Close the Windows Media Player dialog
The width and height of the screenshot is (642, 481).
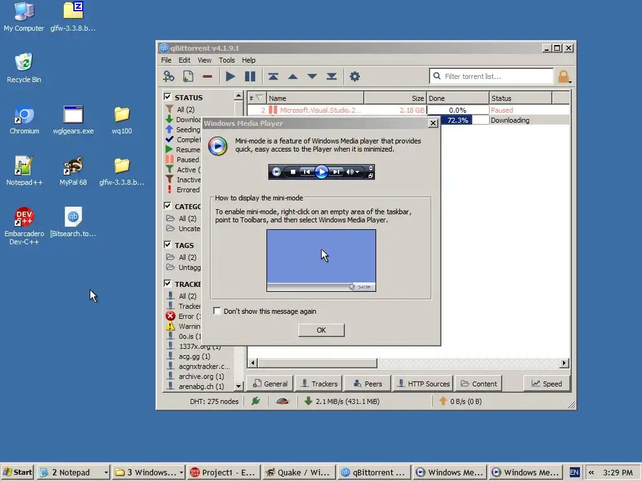[x=433, y=123]
